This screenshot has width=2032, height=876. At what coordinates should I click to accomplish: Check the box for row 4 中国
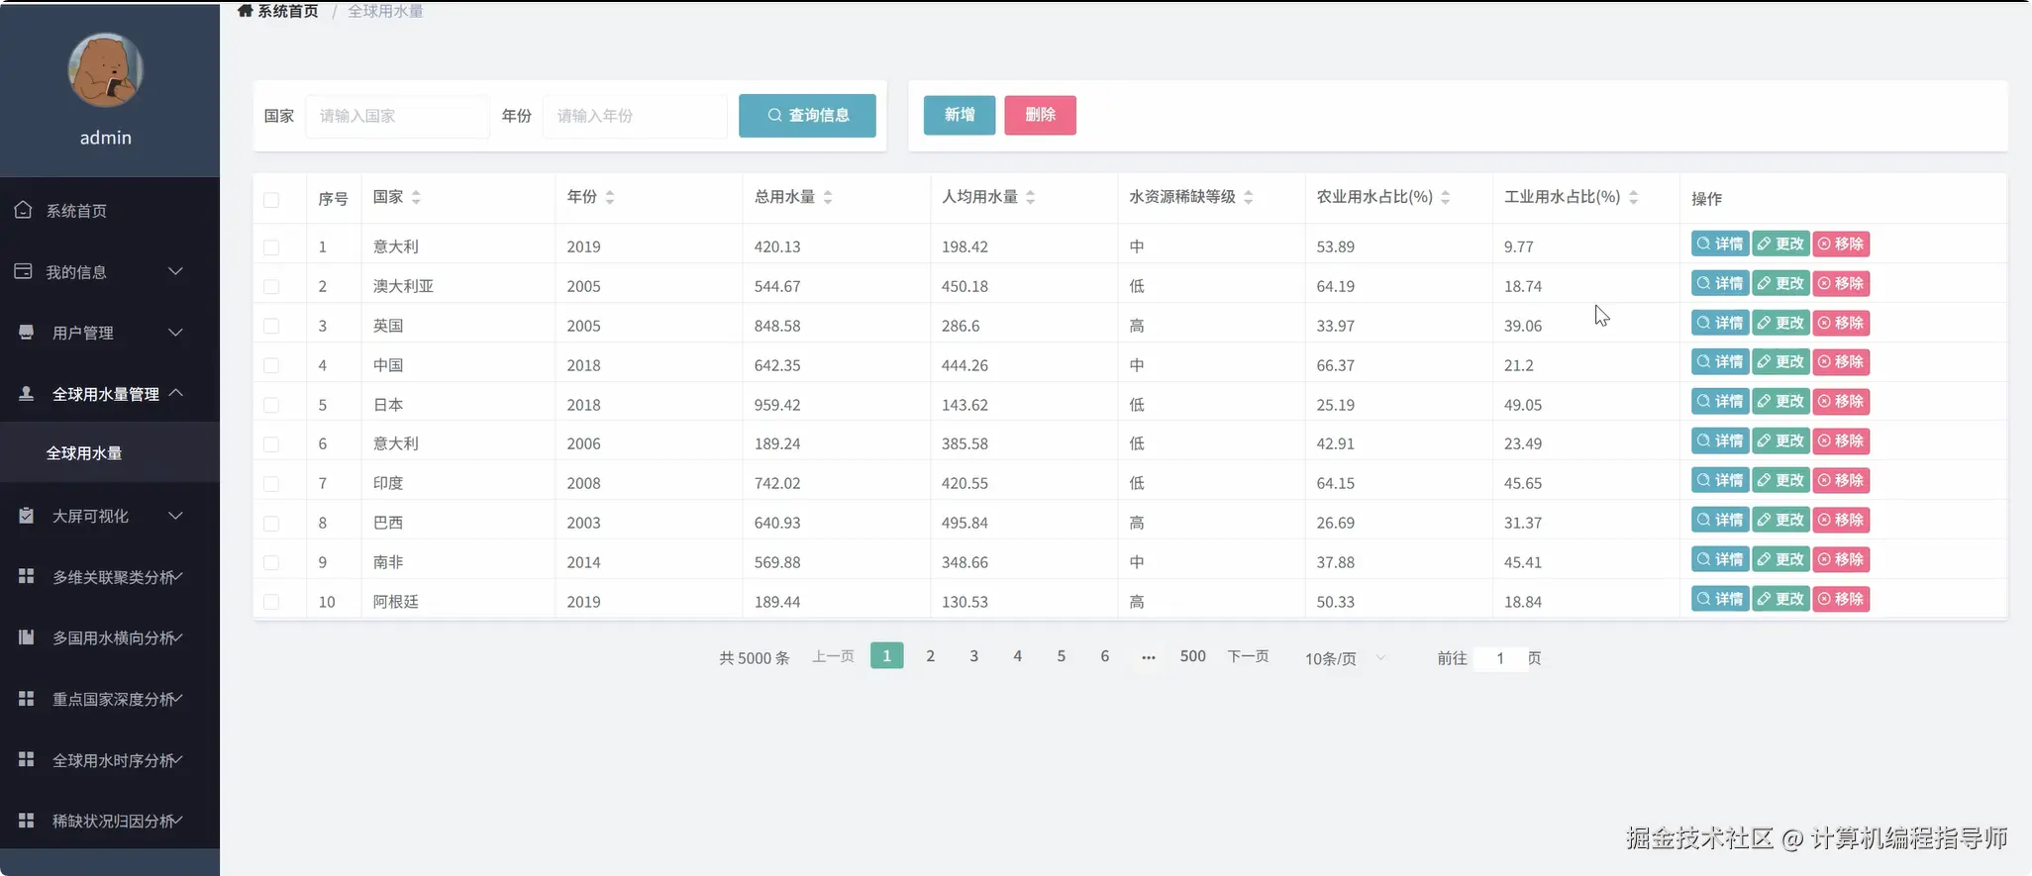coord(271,366)
